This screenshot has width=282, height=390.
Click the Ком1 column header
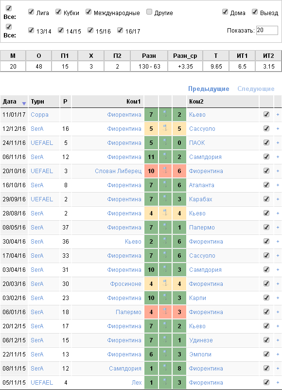[x=134, y=102]
